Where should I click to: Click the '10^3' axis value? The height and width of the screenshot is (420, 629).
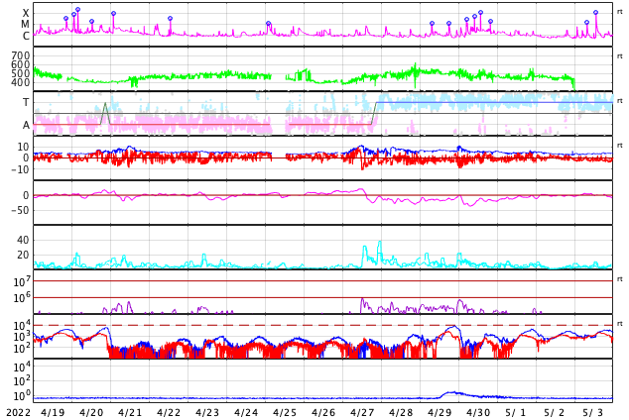click(x=22, y=337)
